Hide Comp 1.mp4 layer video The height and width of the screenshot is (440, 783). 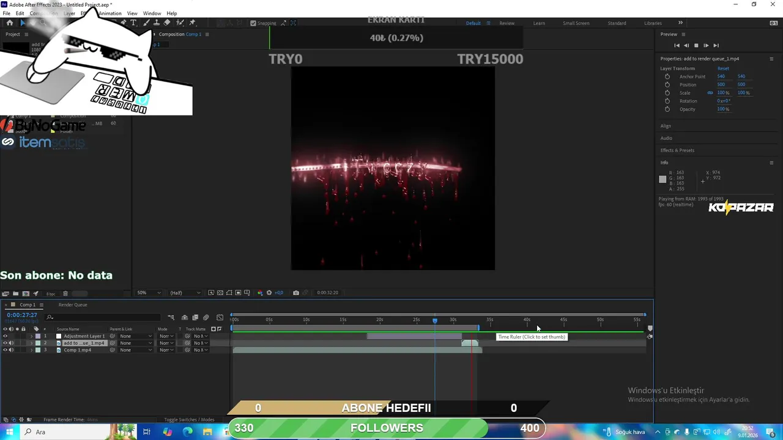(5, 350)
